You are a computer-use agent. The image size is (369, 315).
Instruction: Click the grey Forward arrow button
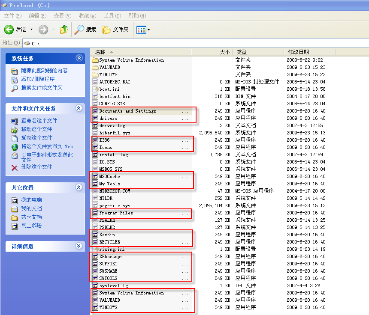[43, 30]
